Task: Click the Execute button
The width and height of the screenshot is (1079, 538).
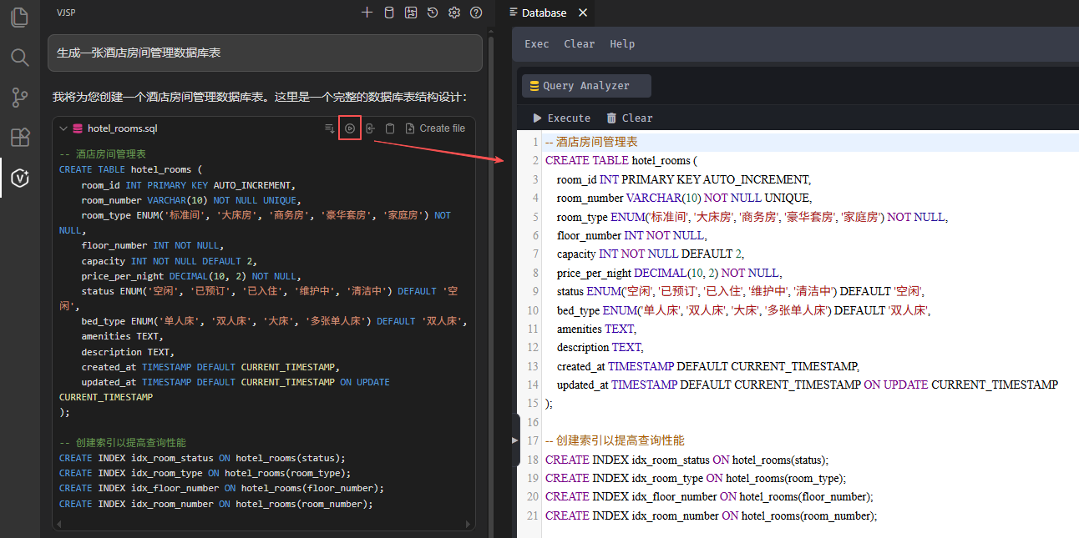Action: pyautogui.click(x=561, y=118)
